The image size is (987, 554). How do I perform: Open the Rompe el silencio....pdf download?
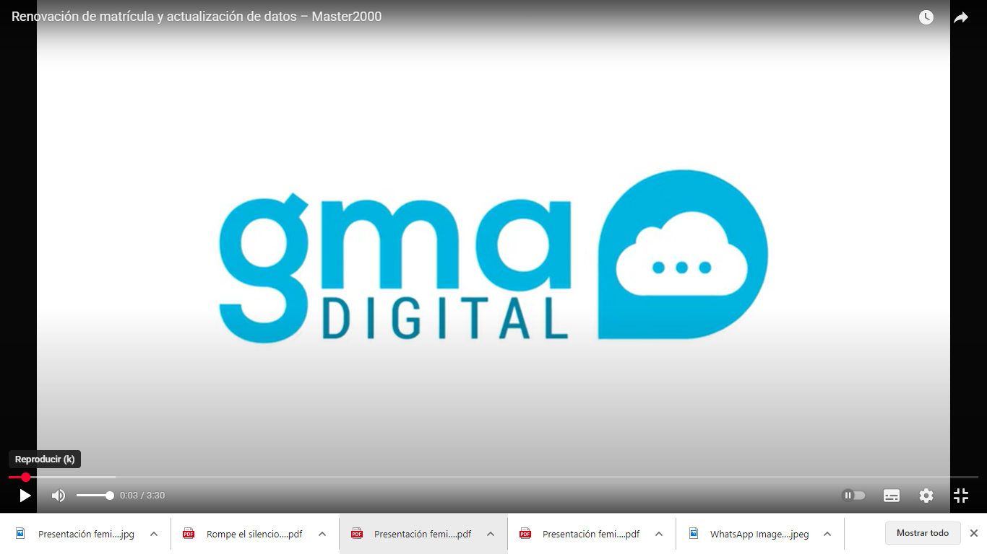[x=254, y=535]
